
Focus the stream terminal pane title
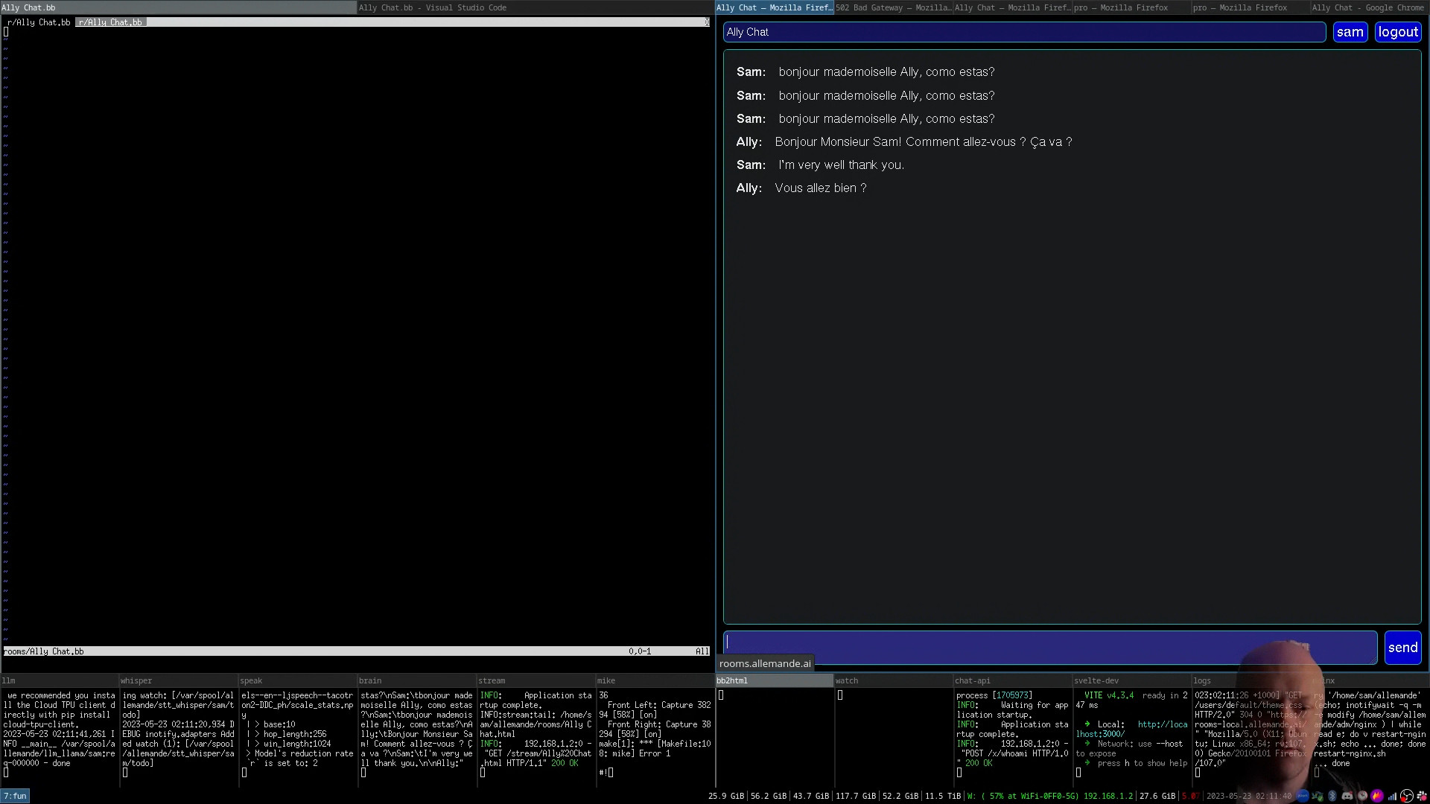point(536,680)
